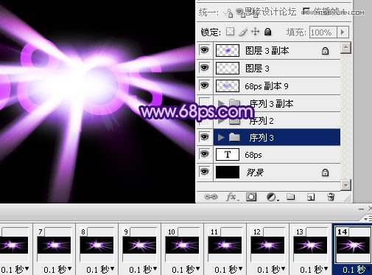
Task: Select the 68ps text layer name
Action: pyautogui.click(x=253, y=155)
